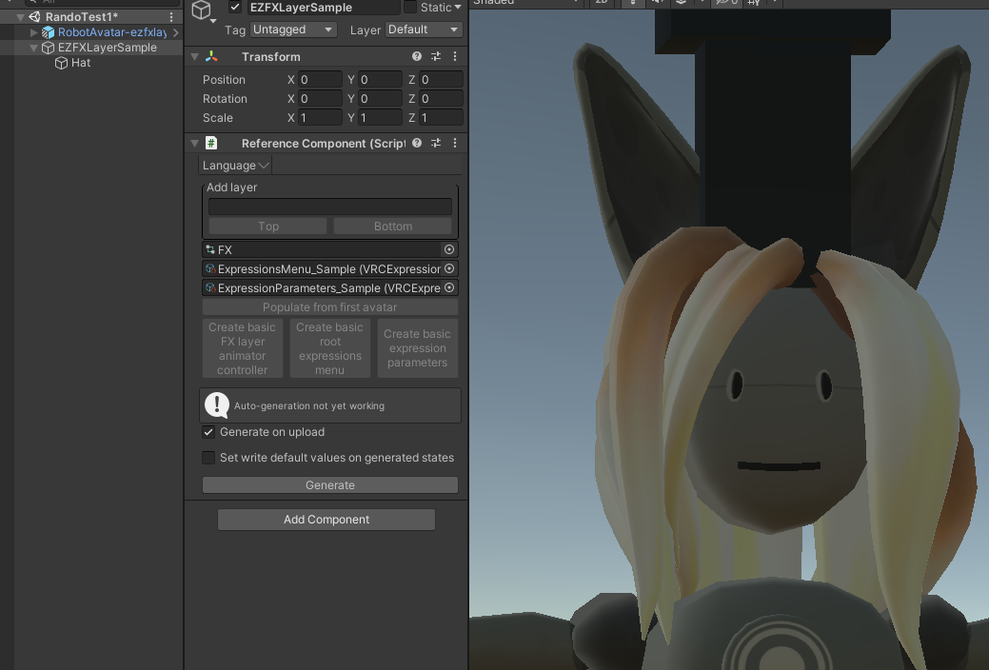989x670 pixels.
Task: Open Transform presets selector
Action: [x=436, y=56]
